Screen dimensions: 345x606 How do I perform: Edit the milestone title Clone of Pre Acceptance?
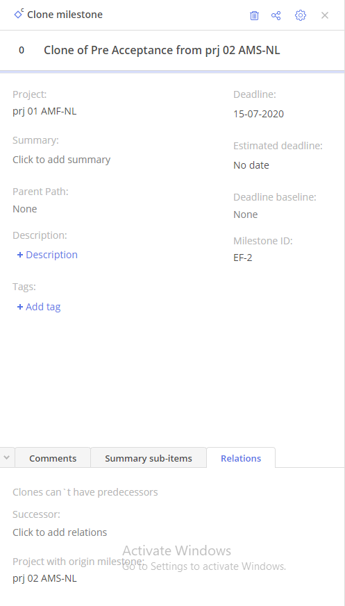(162, 50)
